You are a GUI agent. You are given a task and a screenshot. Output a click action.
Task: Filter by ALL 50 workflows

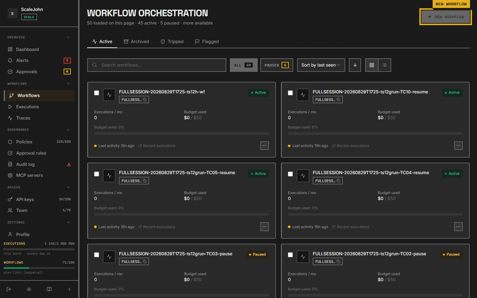coord(243,65)
